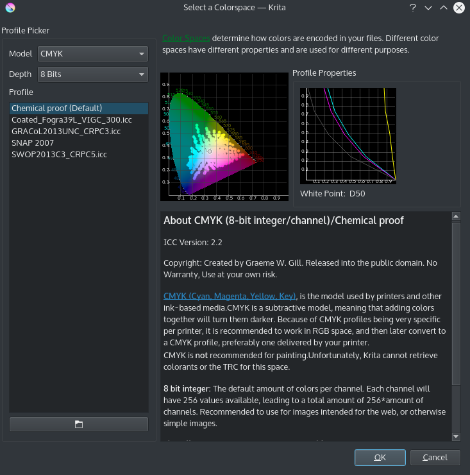Click the Krita logo icon in title bar

click(10, 8)
